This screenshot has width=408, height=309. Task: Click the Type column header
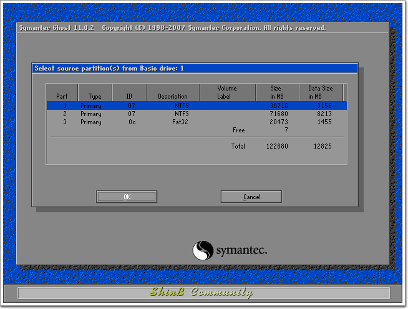(95, 92)
